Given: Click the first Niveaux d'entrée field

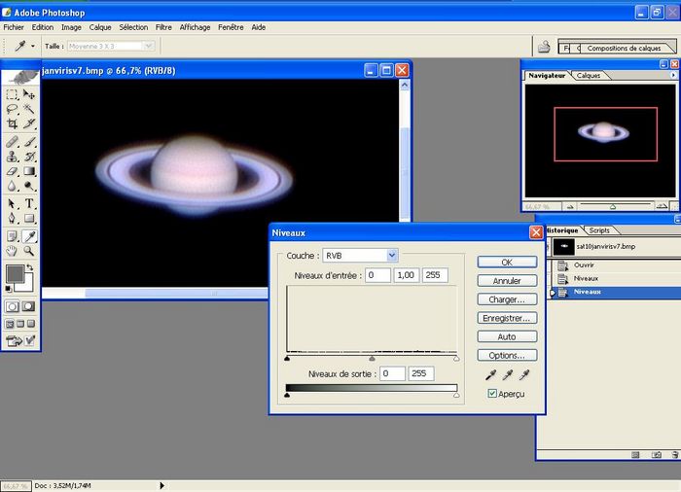Looking at the screenshot, I should (x=378, y=276).
